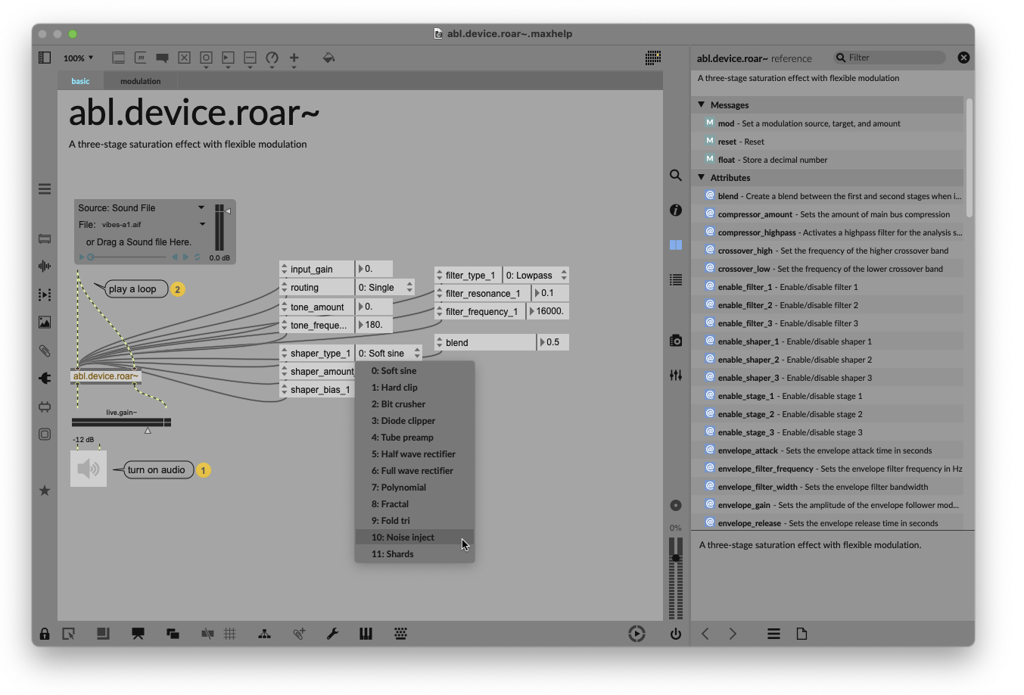Image resolution: width=1024 pixels, height=695 pixels.
Task: Click the live.gain~ volume slider
Action: point(121,422)
